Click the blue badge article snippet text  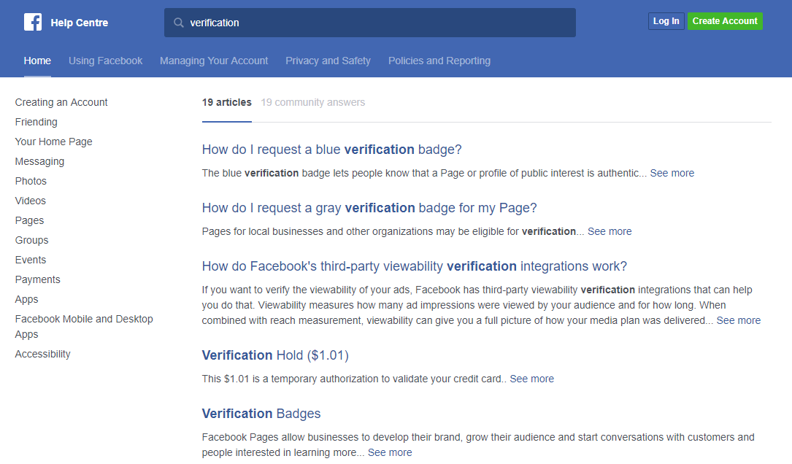point(424,173)
